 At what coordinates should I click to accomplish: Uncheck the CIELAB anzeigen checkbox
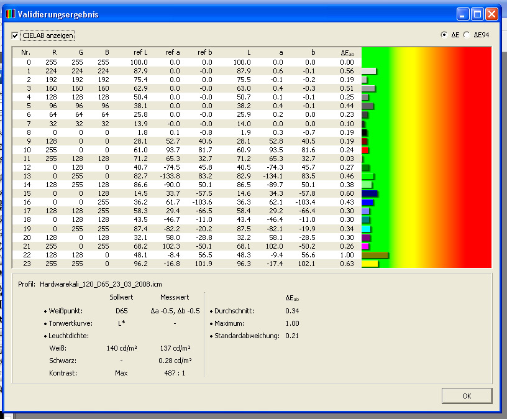[x=16, y=35]
